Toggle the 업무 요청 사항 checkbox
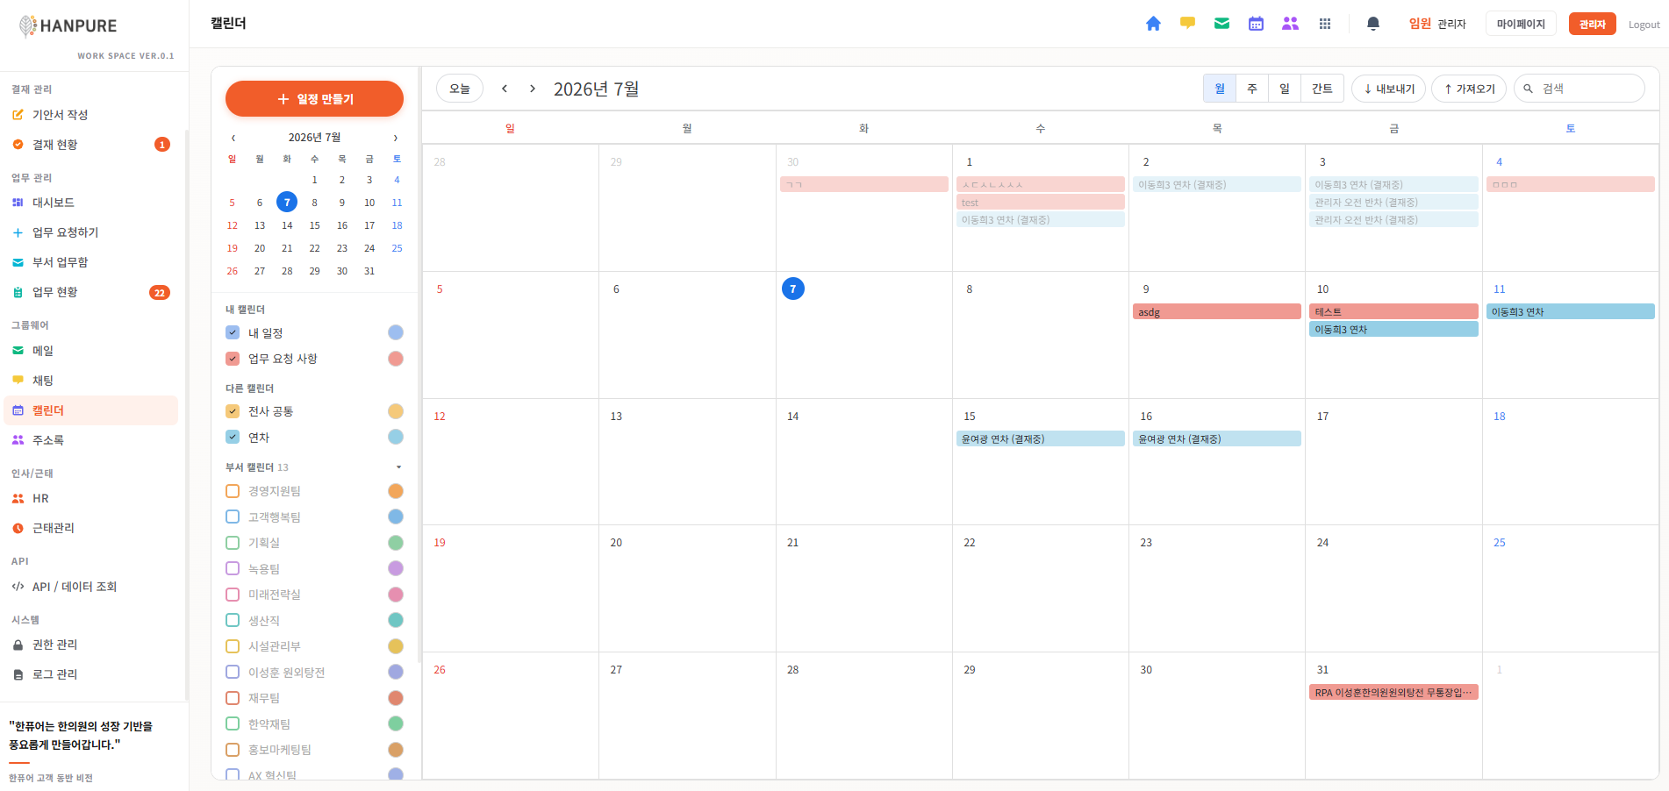Screen dimensions: 1669x791 (233, 359)
